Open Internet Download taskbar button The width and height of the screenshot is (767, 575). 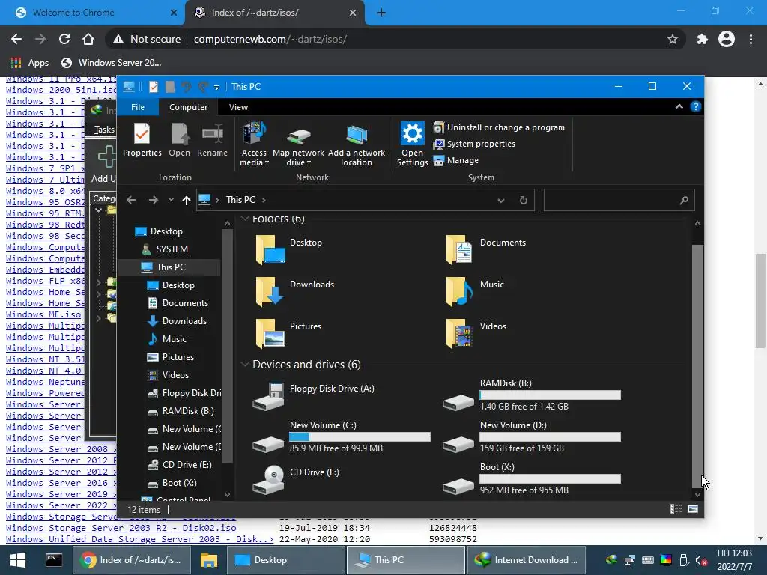527,560
